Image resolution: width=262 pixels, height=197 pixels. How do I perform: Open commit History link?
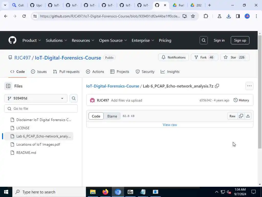[x=241, y=100]
